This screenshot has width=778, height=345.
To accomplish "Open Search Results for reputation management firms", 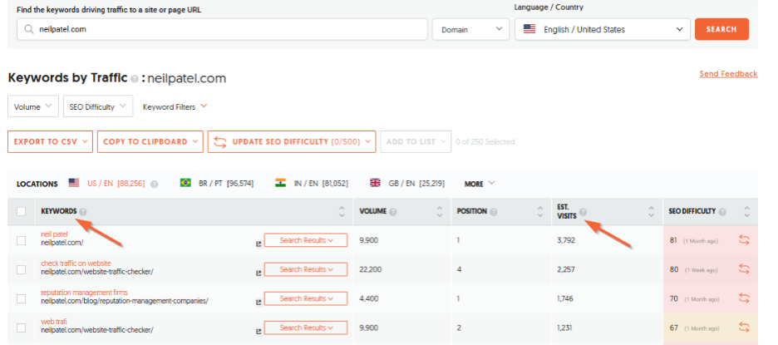I will (x=306, y=298).
